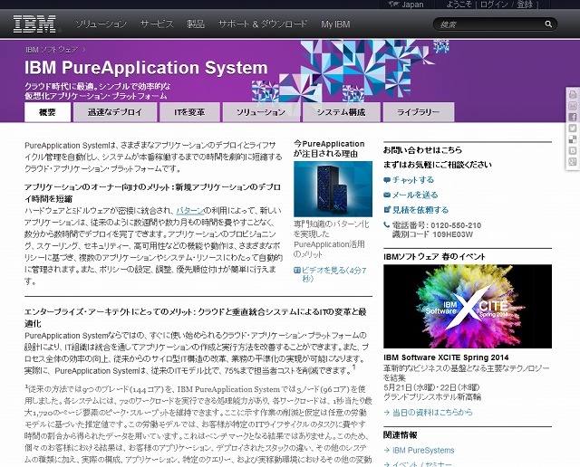Click the 関連情報 heading

(401, 435)
